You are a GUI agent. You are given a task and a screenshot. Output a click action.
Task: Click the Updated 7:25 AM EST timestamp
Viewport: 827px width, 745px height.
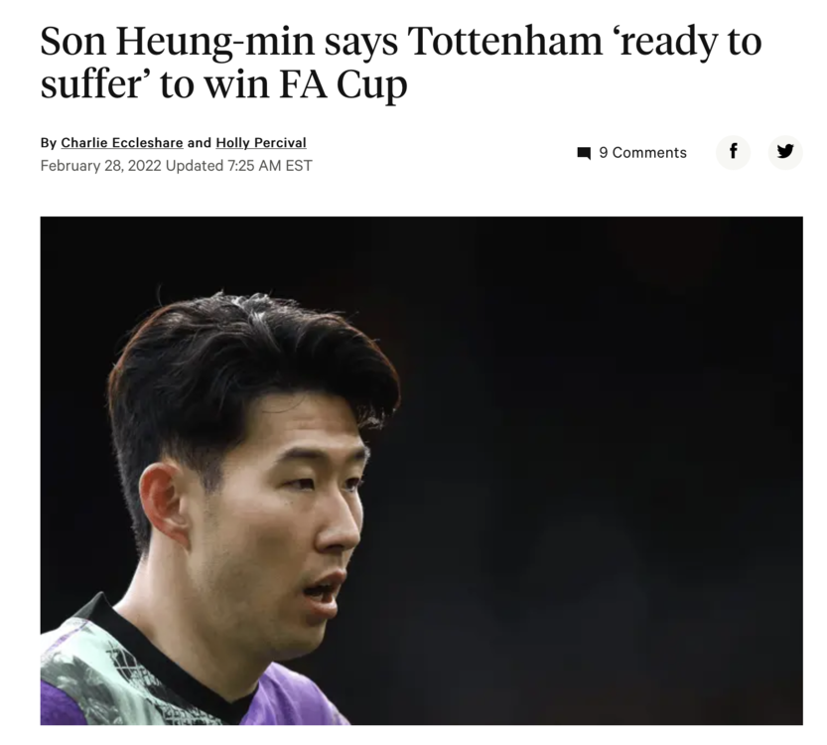tap(239, 166)
